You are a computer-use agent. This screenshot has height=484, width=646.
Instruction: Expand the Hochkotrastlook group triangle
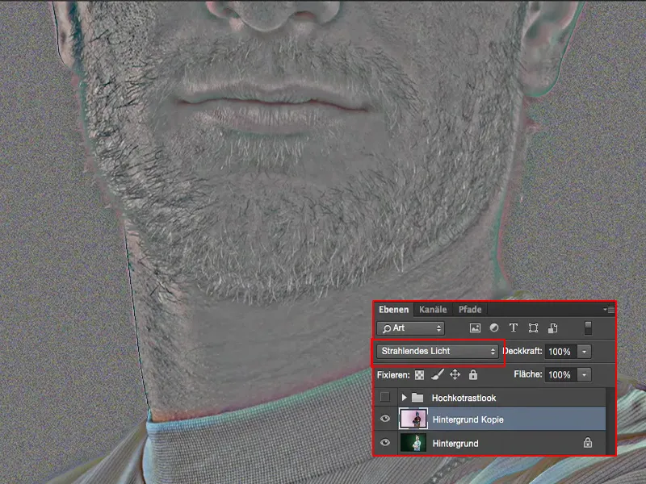tap(404, 397)
